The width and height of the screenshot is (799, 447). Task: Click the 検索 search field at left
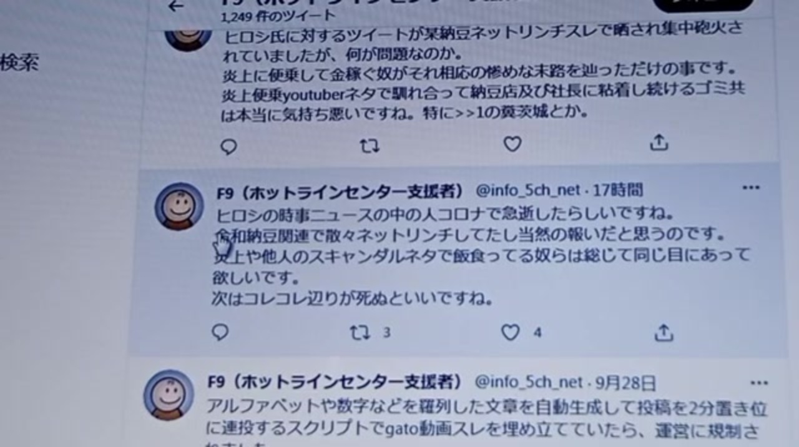(x=20, y=62)
